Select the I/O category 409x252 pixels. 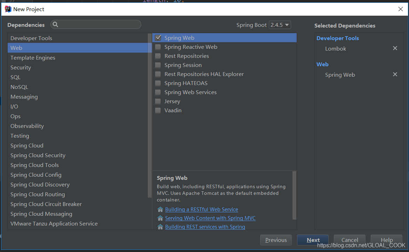coord(78,106)
